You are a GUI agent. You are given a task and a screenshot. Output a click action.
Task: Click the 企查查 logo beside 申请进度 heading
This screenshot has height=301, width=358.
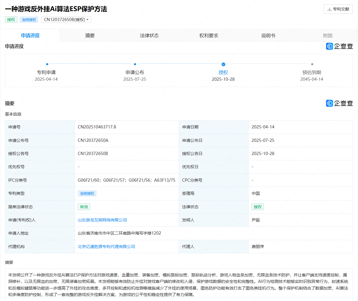pyautogui.click(x=340, y=46)
